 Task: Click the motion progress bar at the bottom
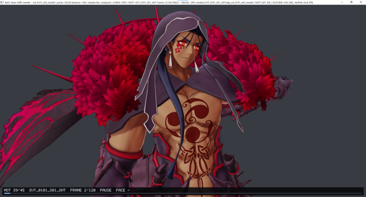coord(183,193)
